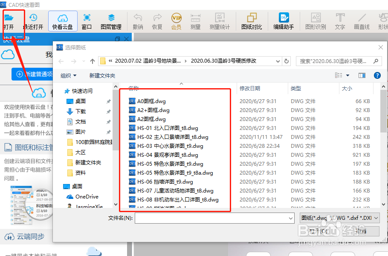Click the VIP 会员 membership icon

(x=177, y=20)
